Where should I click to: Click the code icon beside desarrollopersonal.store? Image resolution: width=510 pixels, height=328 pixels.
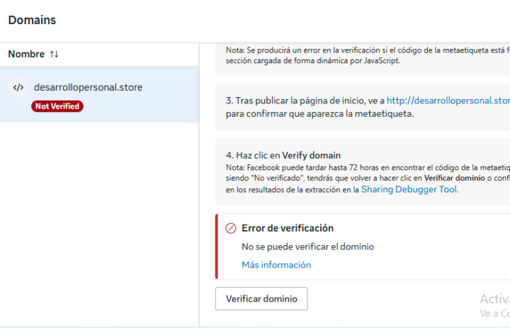coord(18,87)
